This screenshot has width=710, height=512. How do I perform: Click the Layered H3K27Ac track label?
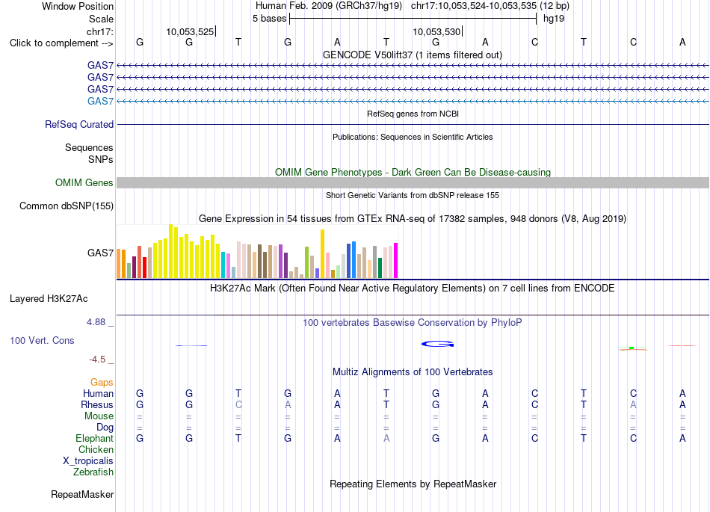click(x=49, y=298)
